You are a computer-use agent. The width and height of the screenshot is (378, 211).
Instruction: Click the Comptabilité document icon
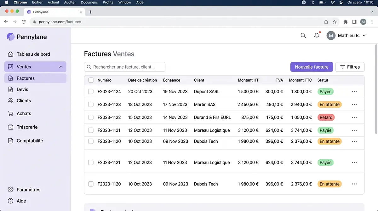click(11, 141)
